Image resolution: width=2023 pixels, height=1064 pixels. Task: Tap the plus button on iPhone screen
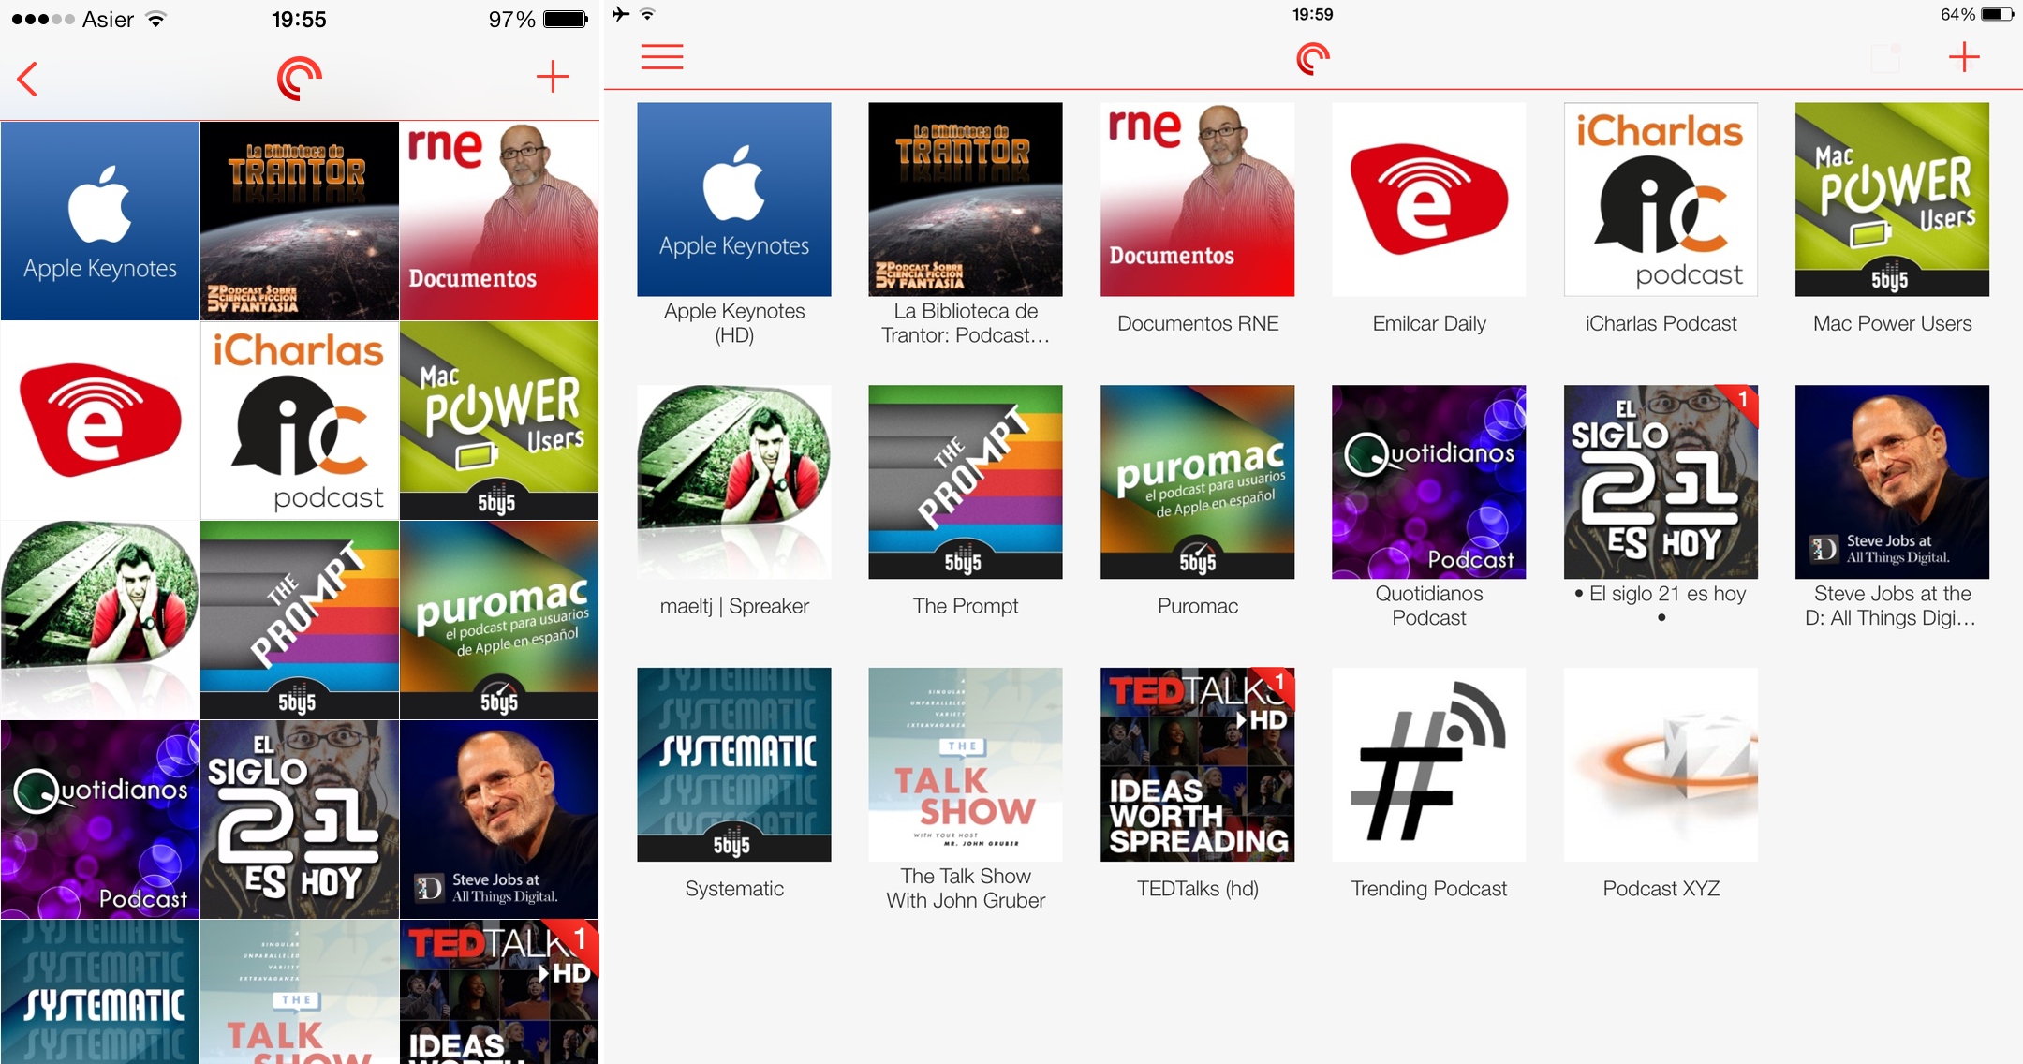click(553, 77)
